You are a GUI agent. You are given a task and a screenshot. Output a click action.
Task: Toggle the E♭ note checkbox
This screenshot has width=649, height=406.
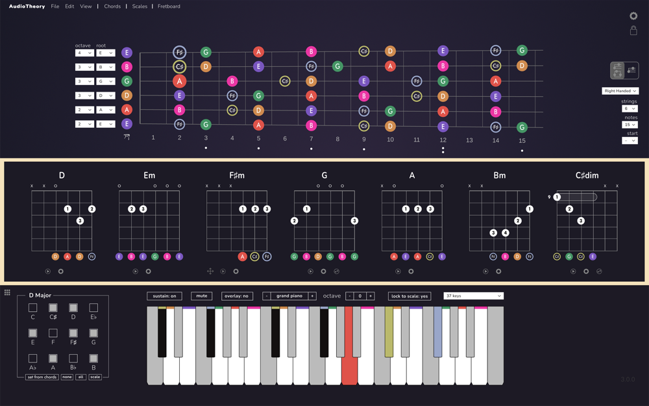[x=93, y=307]
